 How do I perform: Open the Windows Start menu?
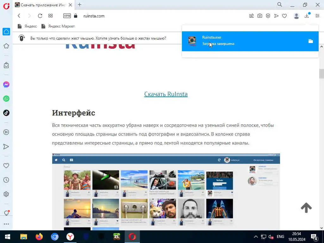point(8,237)
